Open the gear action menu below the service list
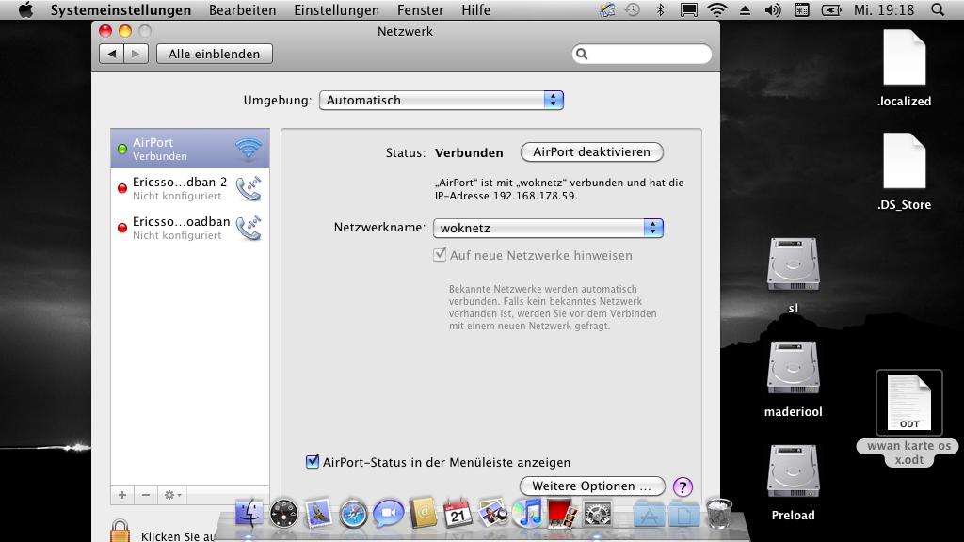This screenshot has width=964, height=542. pos(172,495)
